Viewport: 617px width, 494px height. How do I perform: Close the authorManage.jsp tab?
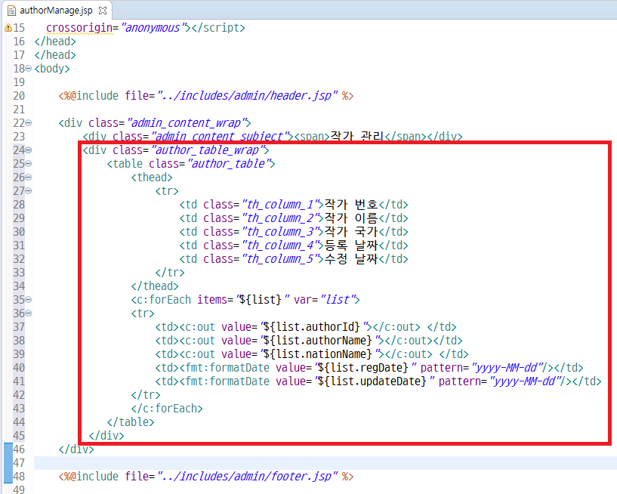point(103,11)
